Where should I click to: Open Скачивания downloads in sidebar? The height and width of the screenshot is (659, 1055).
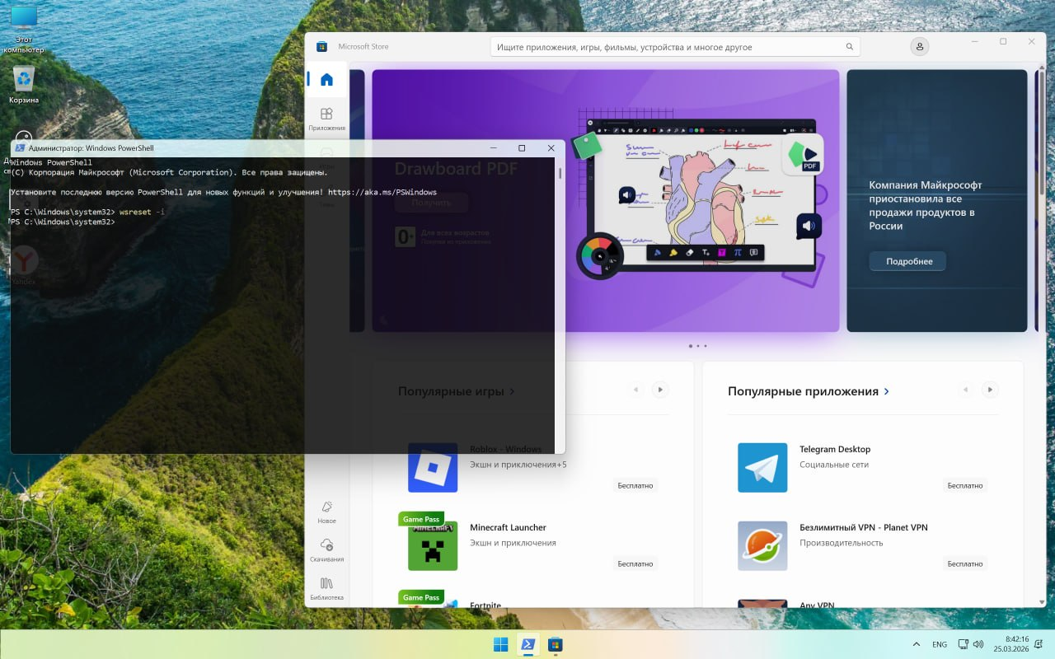tap(326, 549)
